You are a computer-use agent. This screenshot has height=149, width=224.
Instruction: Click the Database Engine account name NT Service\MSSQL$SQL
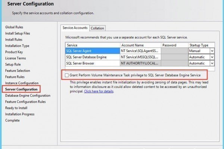coord(141,57)
